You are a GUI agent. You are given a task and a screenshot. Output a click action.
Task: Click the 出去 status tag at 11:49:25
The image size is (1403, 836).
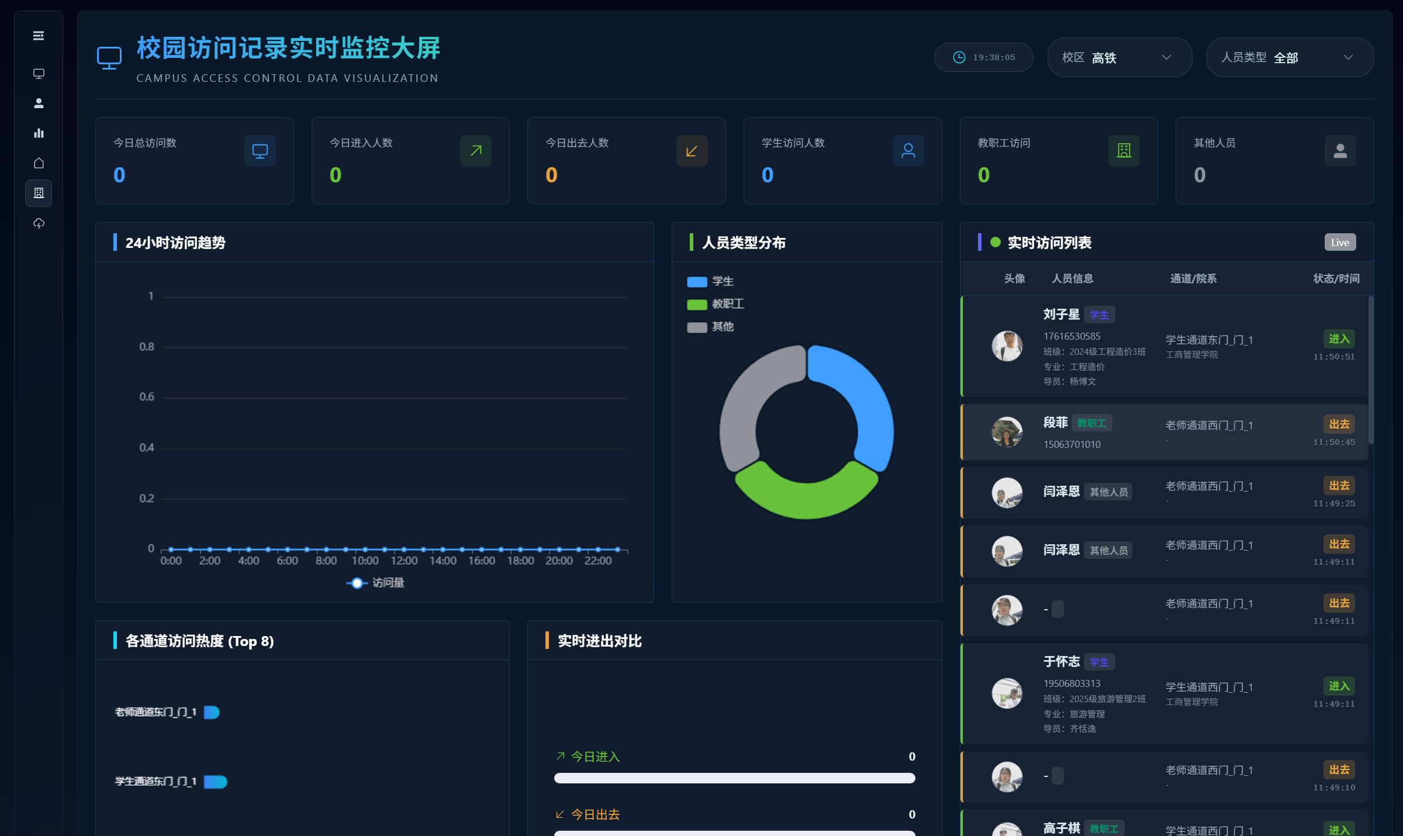pos(1339,485)
